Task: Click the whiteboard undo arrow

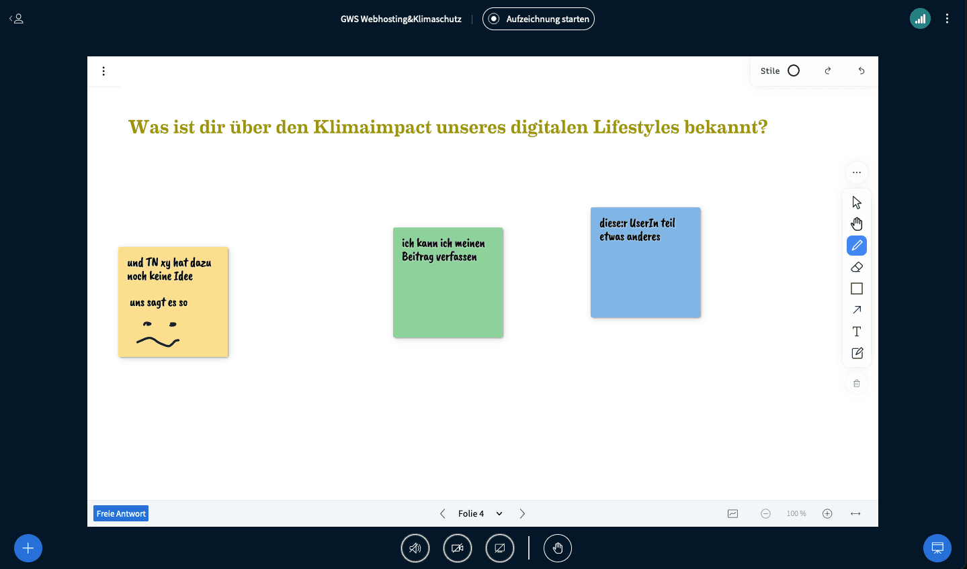Action: (861, 71)
